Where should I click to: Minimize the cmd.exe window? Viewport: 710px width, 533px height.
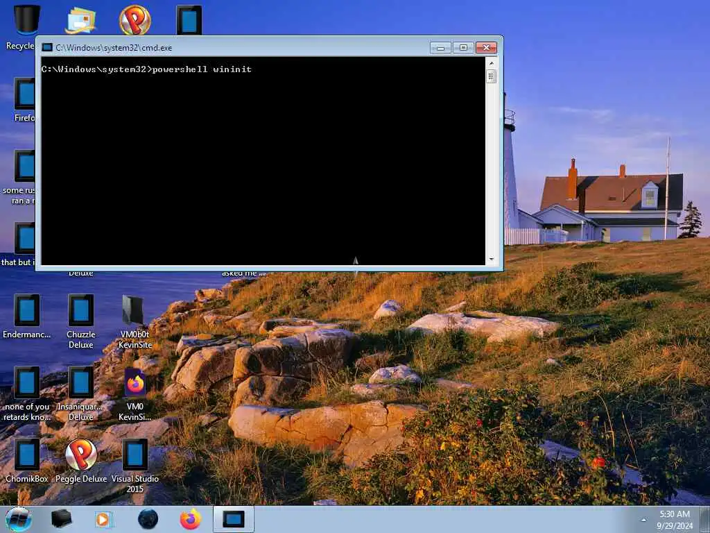coord(440,48)
